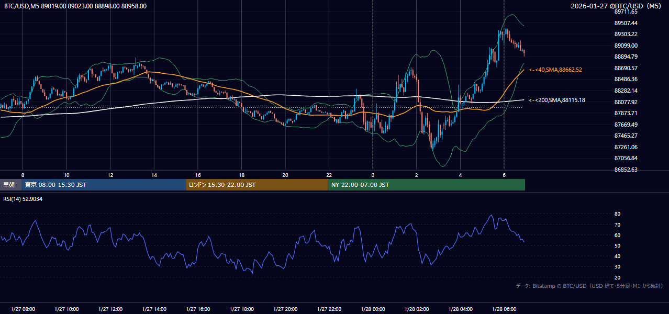The width and height of the screenshot is (669, 314).
Task: Click price axis value 87056.84
Action: click(626, 158)
